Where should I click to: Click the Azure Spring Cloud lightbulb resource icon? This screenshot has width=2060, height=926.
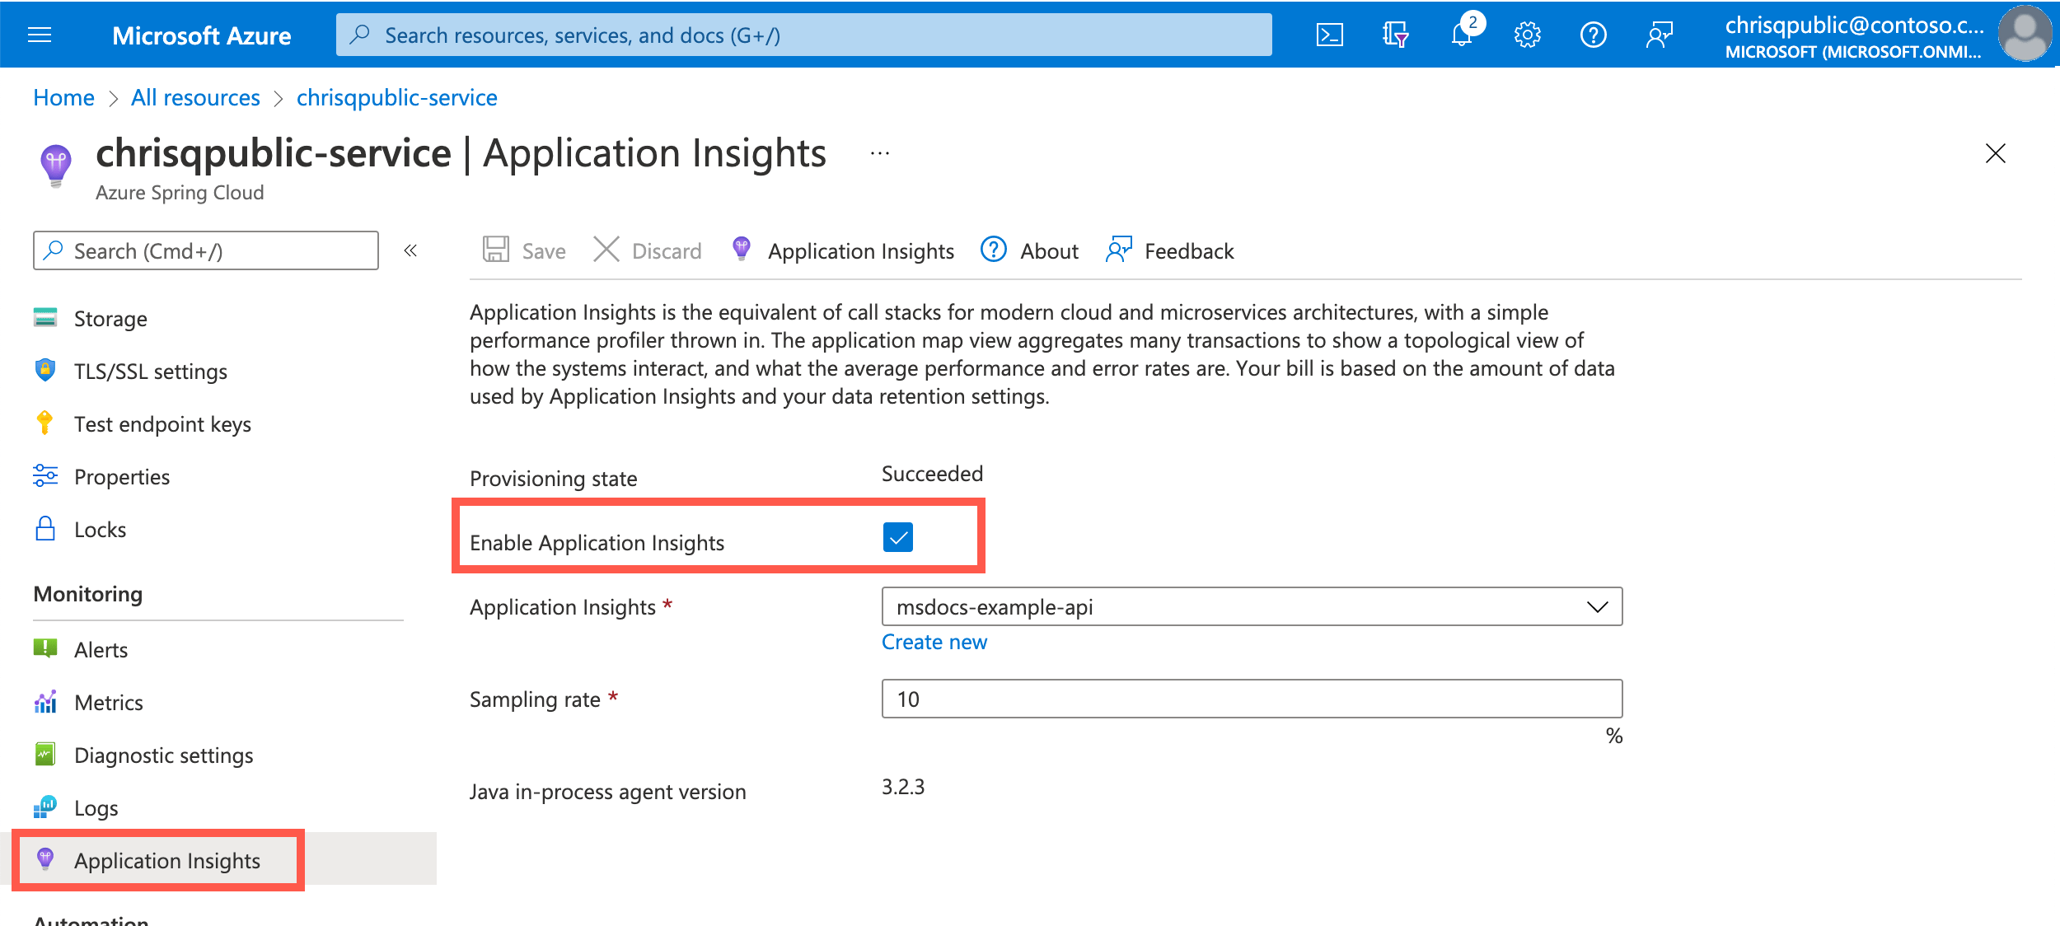click(54, 165)
